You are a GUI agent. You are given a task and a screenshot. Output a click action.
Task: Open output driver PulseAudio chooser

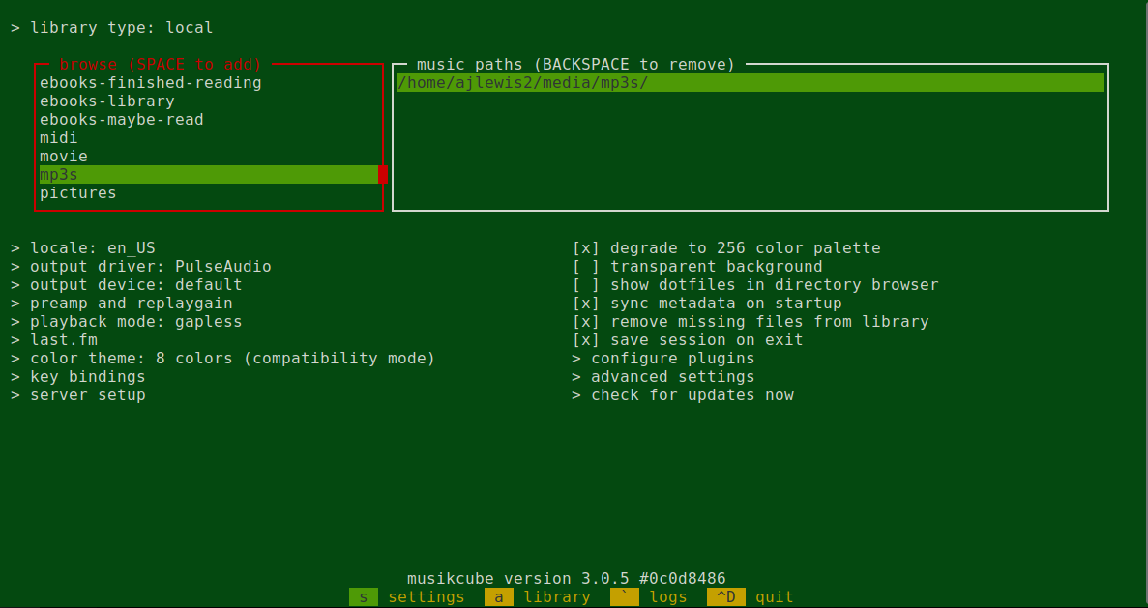(140, 267)
